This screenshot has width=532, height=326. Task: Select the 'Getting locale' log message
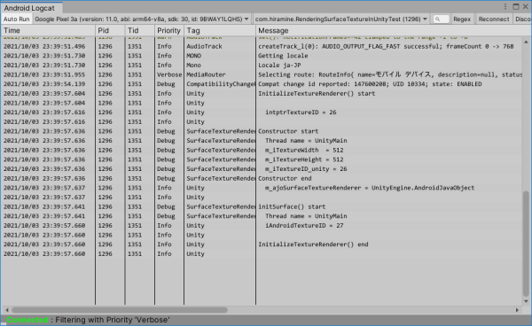(283, 56)
